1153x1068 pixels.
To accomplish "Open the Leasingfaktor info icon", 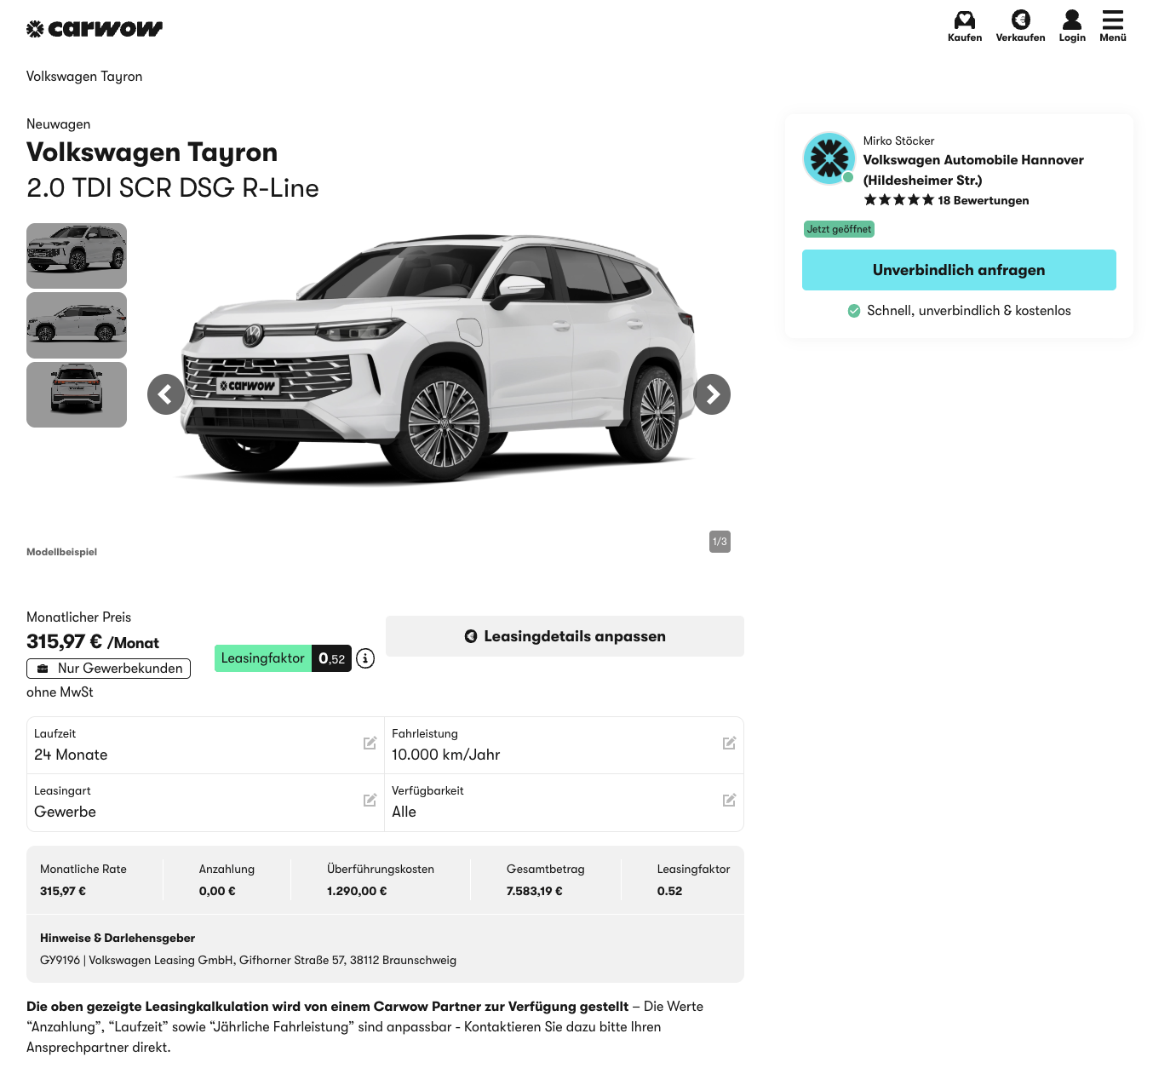I will [365, 658].
